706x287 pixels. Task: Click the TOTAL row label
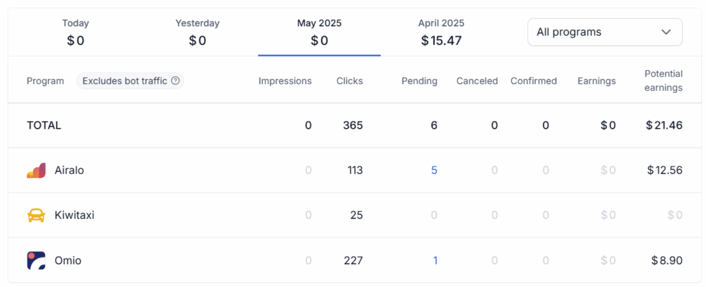[x=43, y=125]
